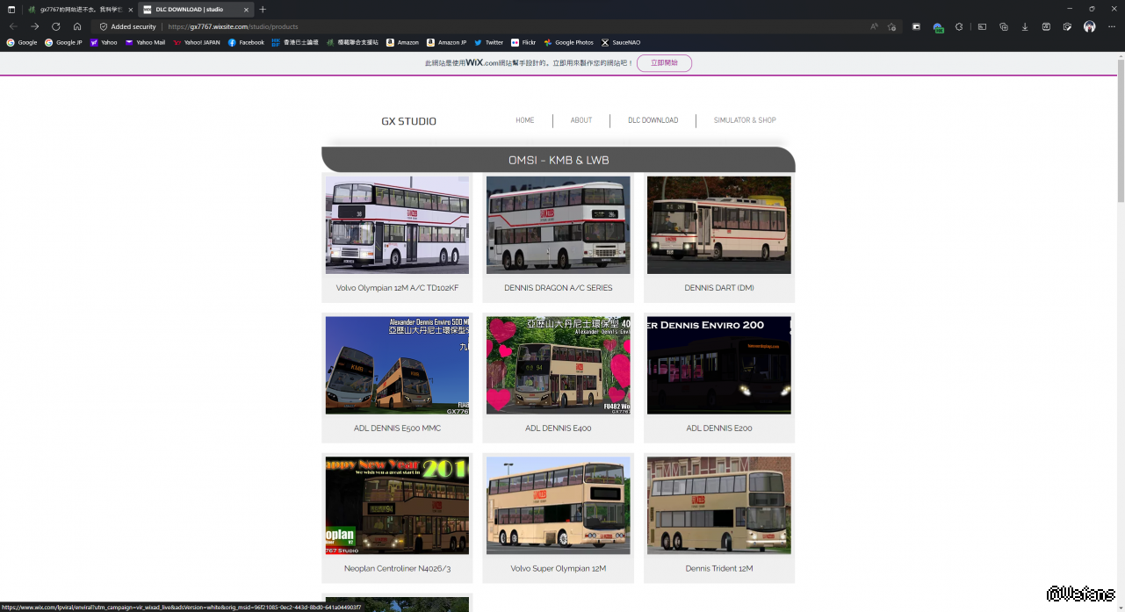Go to the browser home page
The height and width of the screenshot is (612, 1125).
(77, 26)
